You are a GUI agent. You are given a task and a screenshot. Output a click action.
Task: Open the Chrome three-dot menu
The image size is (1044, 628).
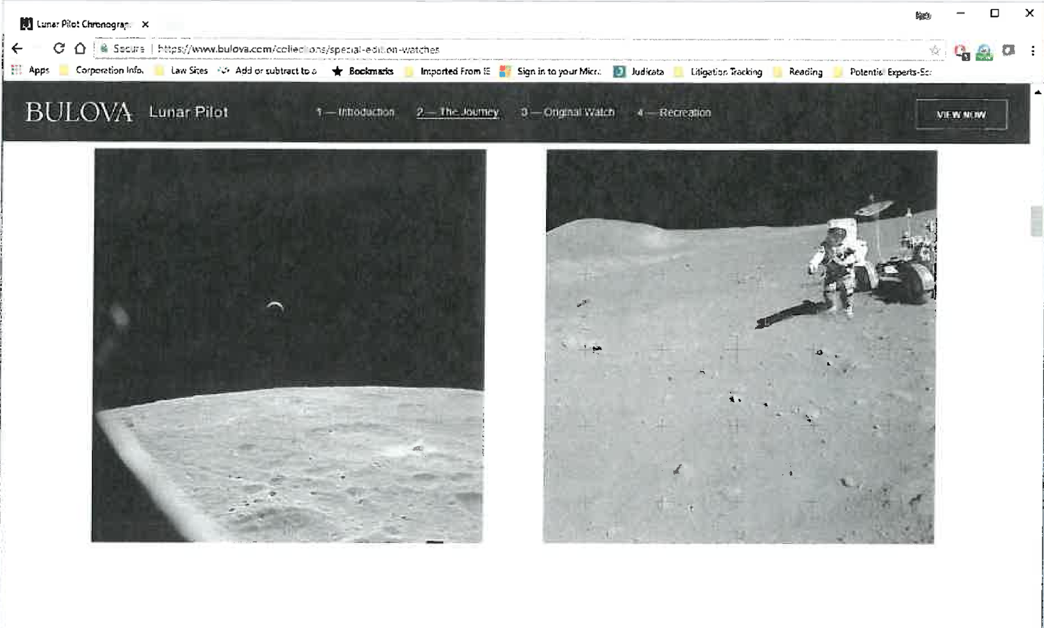pos(1032,50)
